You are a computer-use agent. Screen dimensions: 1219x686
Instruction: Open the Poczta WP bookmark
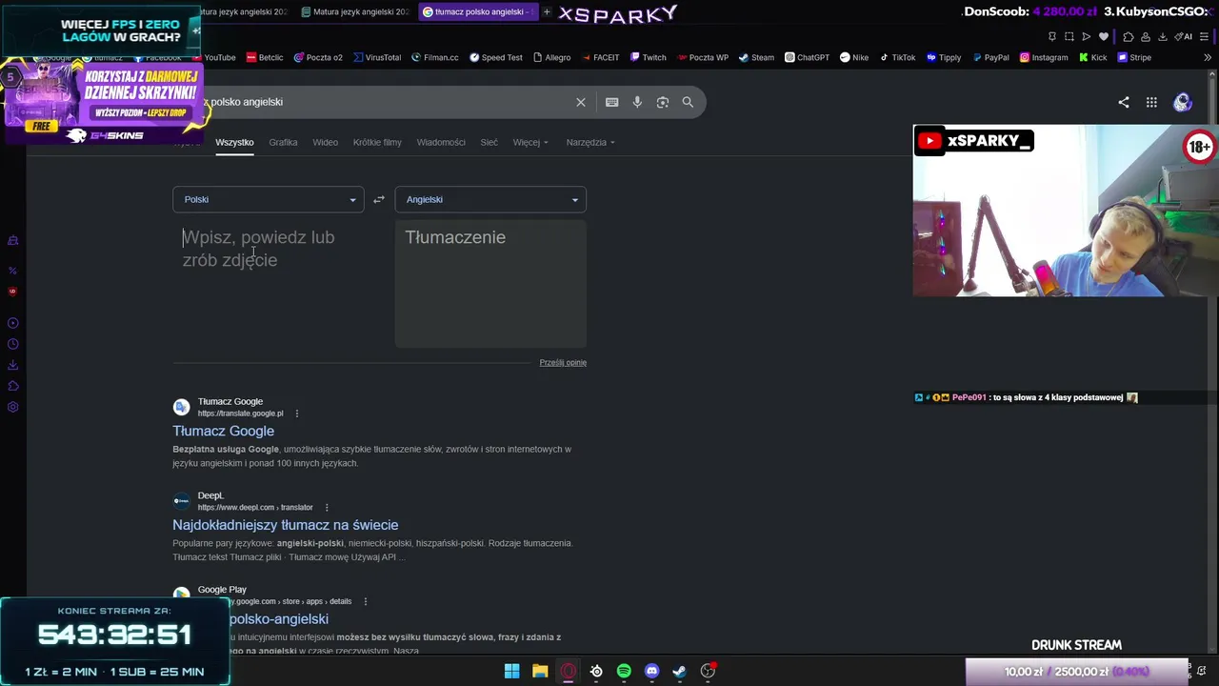point(702,57)
